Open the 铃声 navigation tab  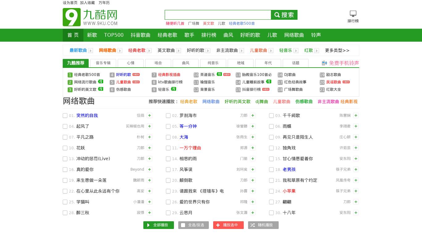[316, 35]
